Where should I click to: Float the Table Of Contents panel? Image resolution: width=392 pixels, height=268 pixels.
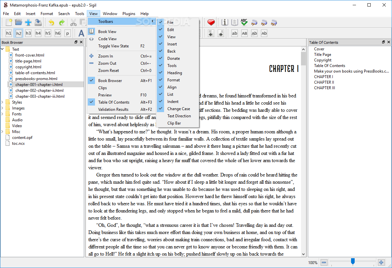click(x=383, y=42)
